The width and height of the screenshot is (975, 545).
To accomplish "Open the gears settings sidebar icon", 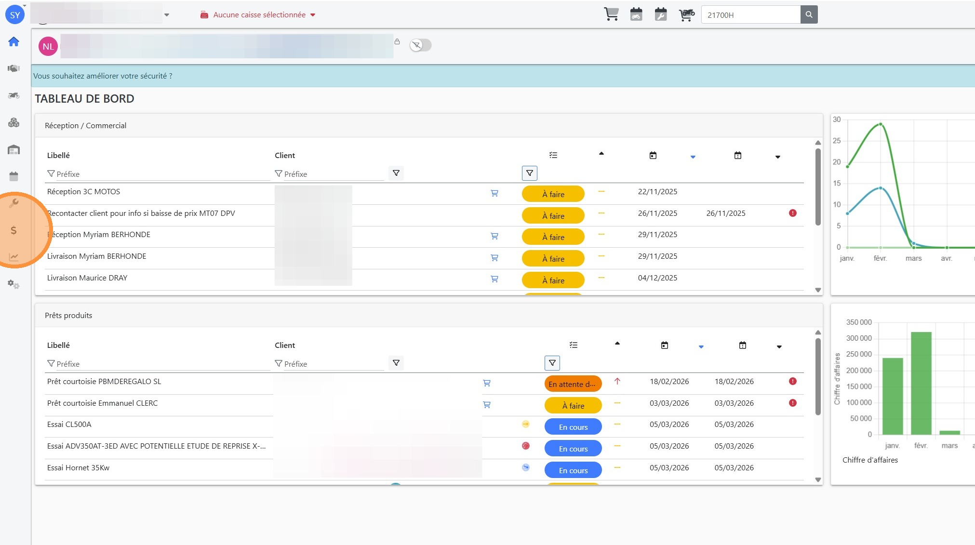I will click(x=13, y=284).
